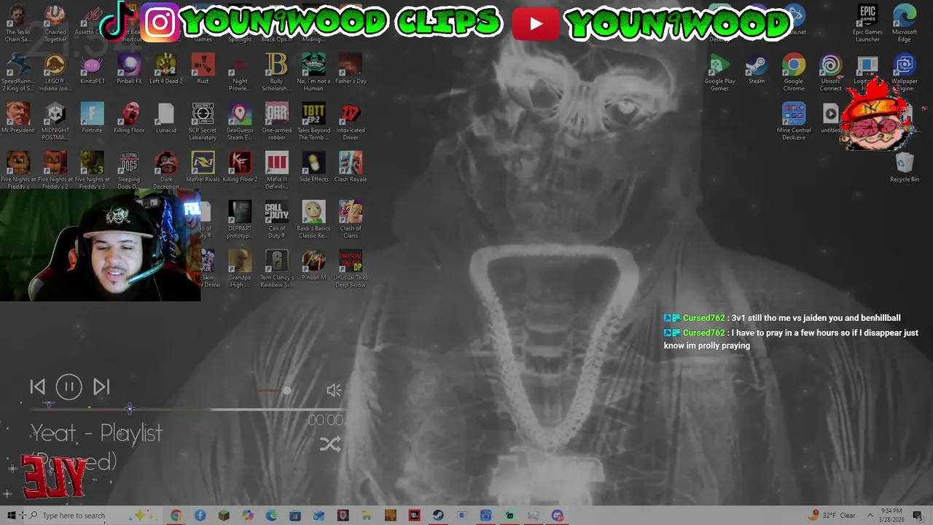The height and width of the screenshot is (525, 933).
Task: Open the Recycle Bin
Action: pos(905,167)
